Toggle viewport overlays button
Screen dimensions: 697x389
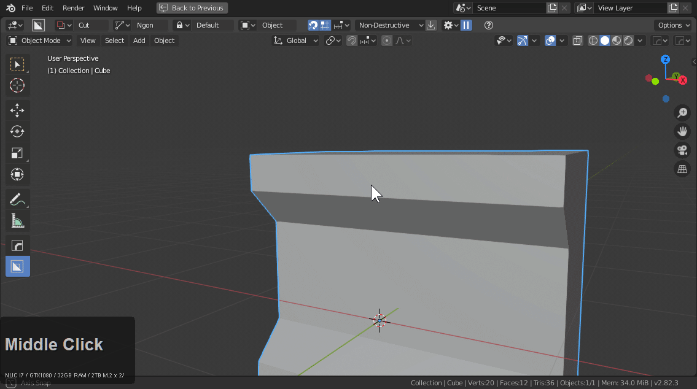[551, 40]
